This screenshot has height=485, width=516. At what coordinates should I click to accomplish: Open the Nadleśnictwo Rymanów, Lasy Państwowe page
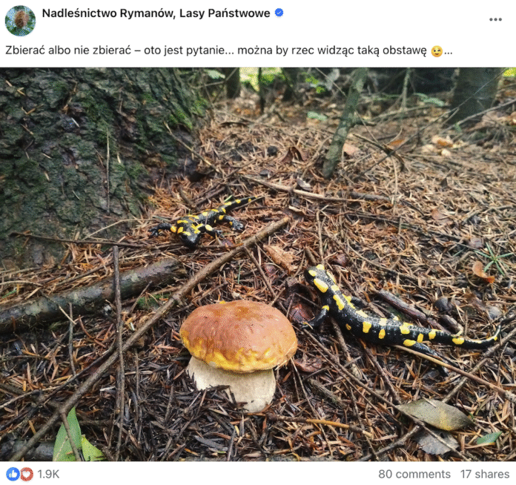pos(156,13)
